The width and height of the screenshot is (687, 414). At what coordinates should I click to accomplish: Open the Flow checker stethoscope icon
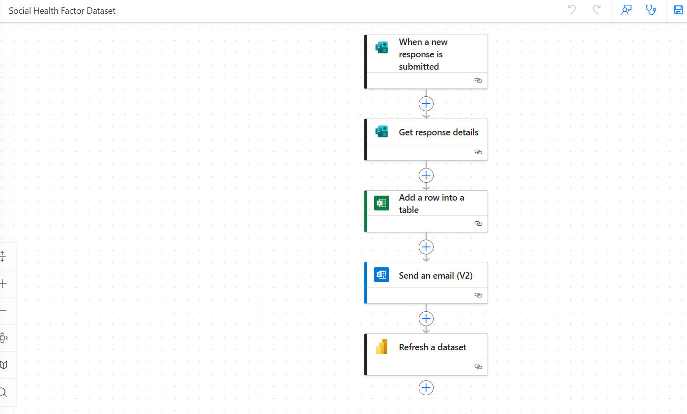coord(651,10)
